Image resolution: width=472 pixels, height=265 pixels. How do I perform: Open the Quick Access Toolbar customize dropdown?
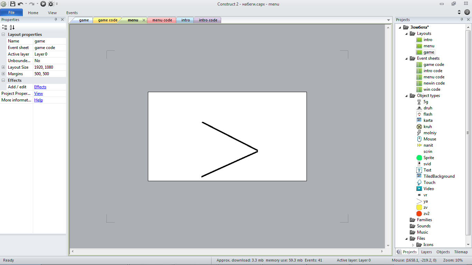pyautogui.click(x=57, y=4)
